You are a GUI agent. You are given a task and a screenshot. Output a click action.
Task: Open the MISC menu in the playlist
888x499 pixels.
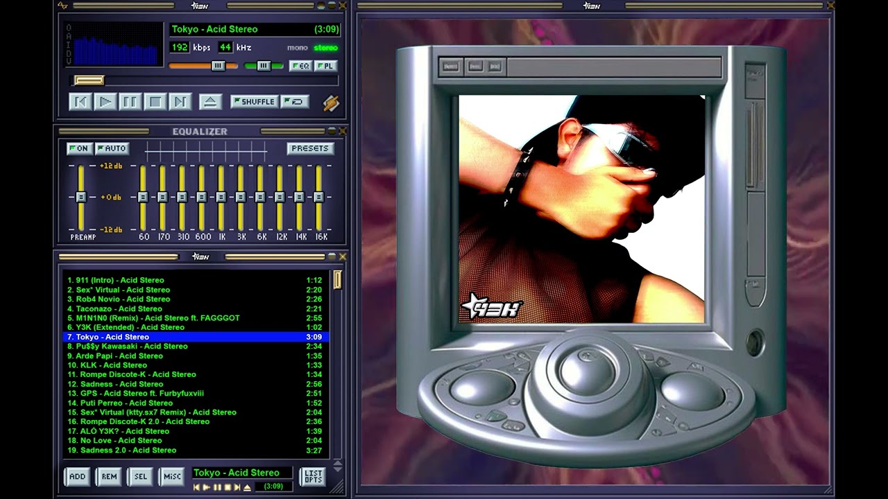[x=172, y=477]
